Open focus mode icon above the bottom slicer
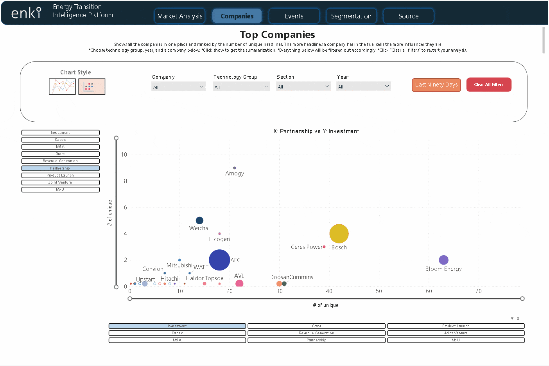This screenshot has height=366, width=549. [x=518, y=319]
